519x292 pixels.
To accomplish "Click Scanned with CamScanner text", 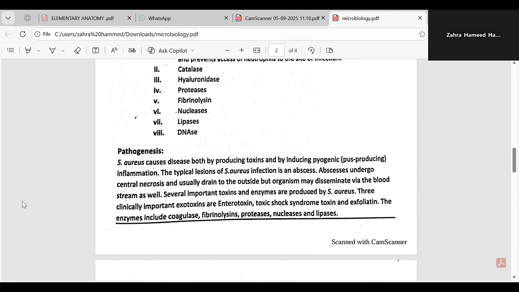I will (x=369, y=242).
